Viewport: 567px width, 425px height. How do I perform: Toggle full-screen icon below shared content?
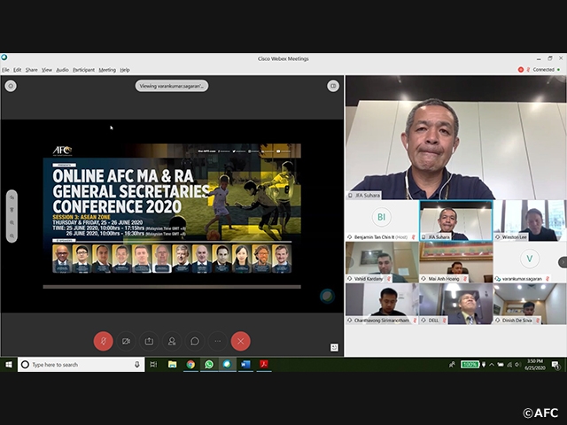point(334,348)
